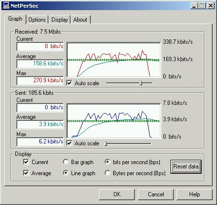Uncheck the Current display checkbox
The height and width of the screenshot is (205, 217).
coord(26,162)
